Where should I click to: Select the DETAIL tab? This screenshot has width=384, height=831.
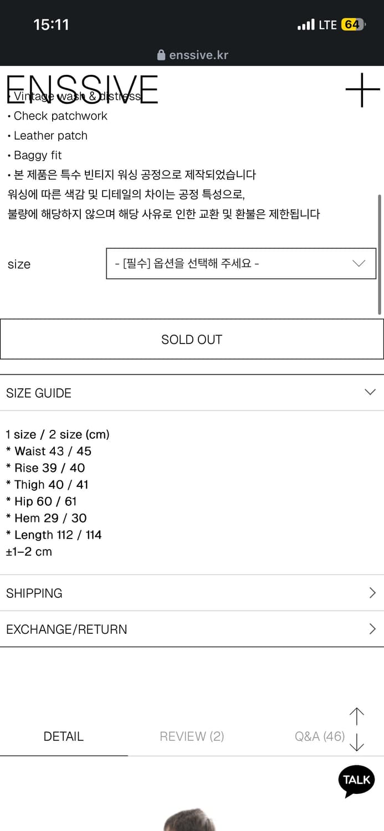[63, 736]
